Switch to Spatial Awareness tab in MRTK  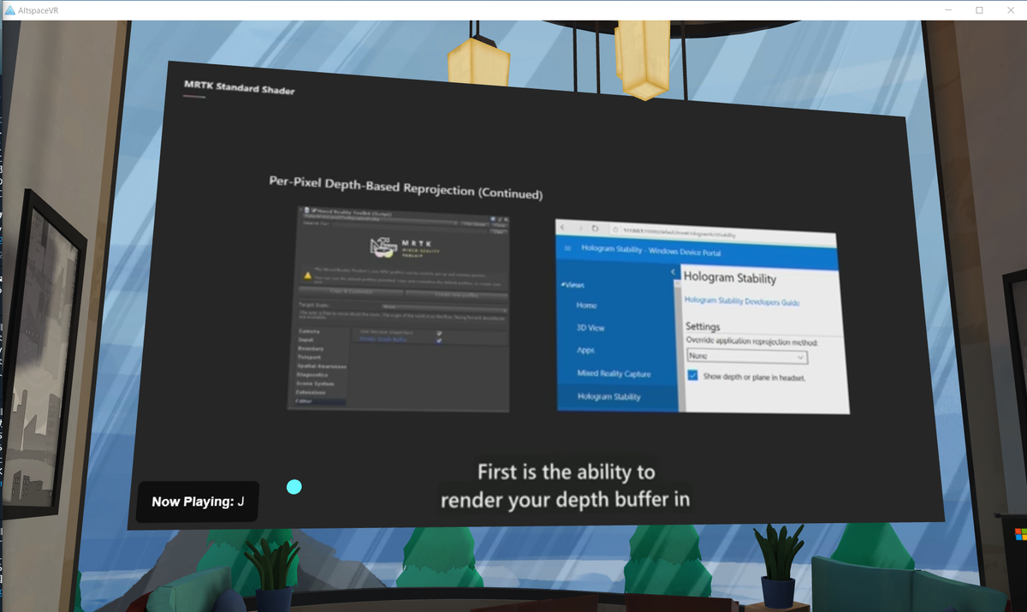(322, 366)
